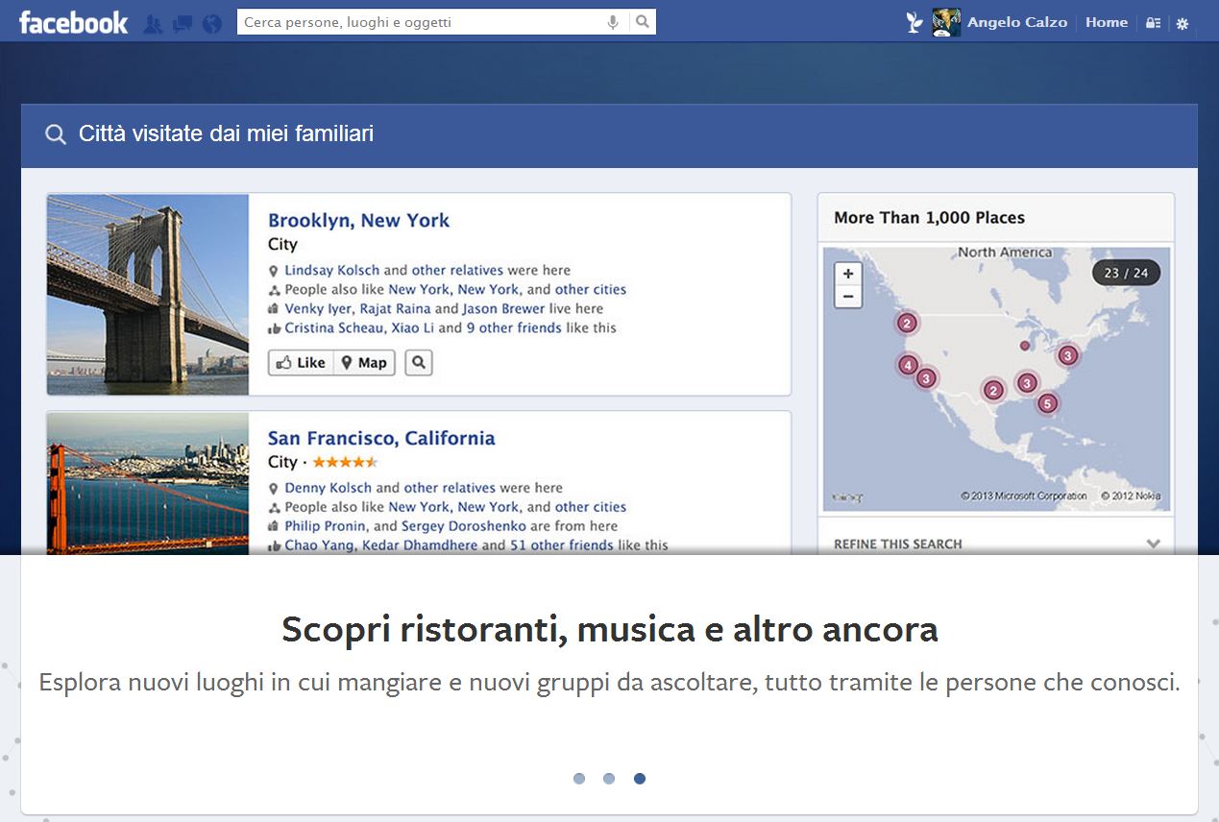Image resolution: width=1219 pixels, height=822 pixels.
Task: Open Jason Brewer profile link
Action: coord(503,309)
